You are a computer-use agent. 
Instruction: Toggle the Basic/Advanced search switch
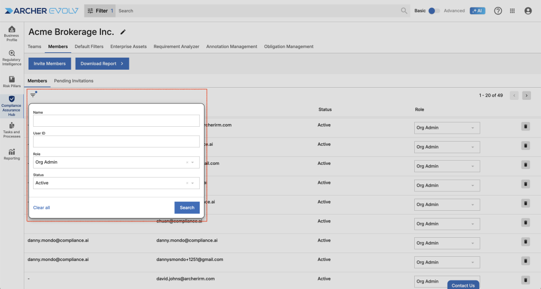[x=434, y=11]
